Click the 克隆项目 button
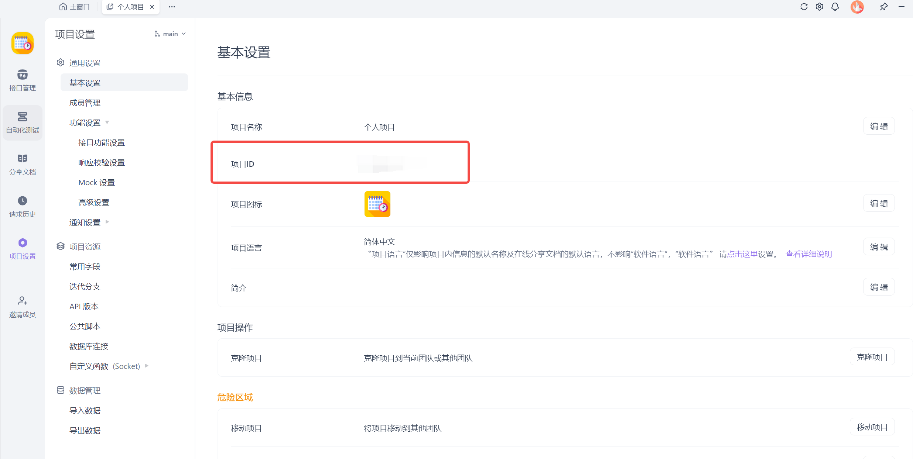913x459 pixels. click(x=872, y=357)
